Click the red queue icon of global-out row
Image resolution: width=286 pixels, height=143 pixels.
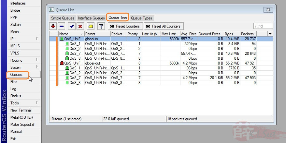[62, 63]
